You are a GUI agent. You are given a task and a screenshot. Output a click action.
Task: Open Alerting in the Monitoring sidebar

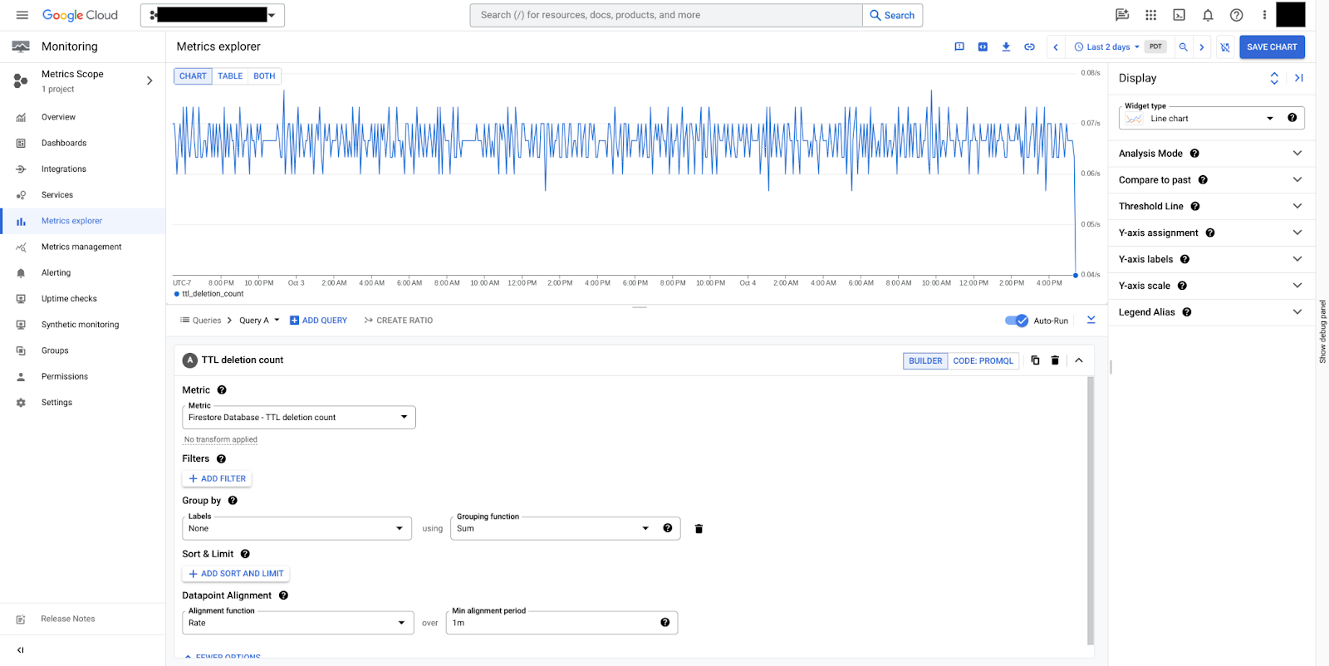coord(56,273)
